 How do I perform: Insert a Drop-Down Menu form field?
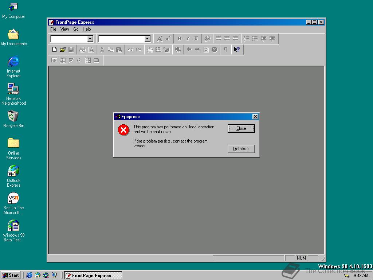tap(88, 61)
